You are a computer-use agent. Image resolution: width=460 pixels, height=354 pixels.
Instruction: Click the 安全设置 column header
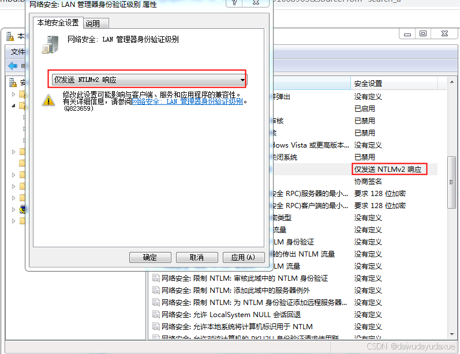(394, 83)
